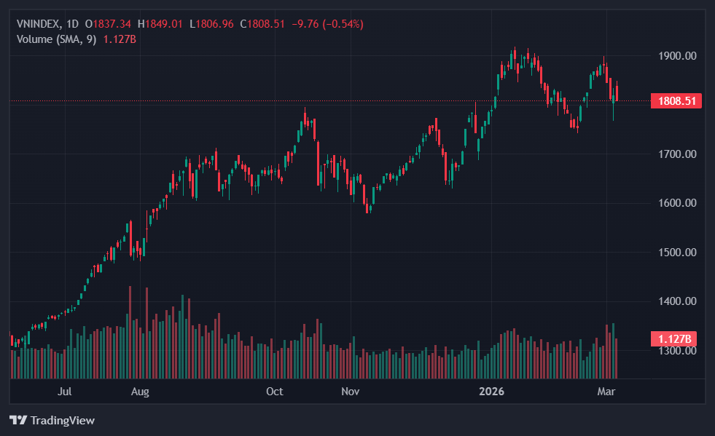
Task: Click the 1500.00 price axis label
Action: [676, 253]
